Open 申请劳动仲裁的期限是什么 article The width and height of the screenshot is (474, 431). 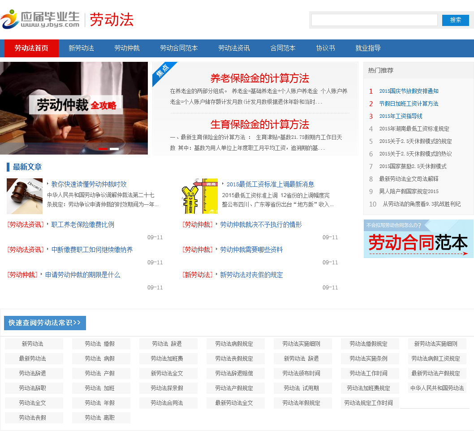(x=82, y=275)
